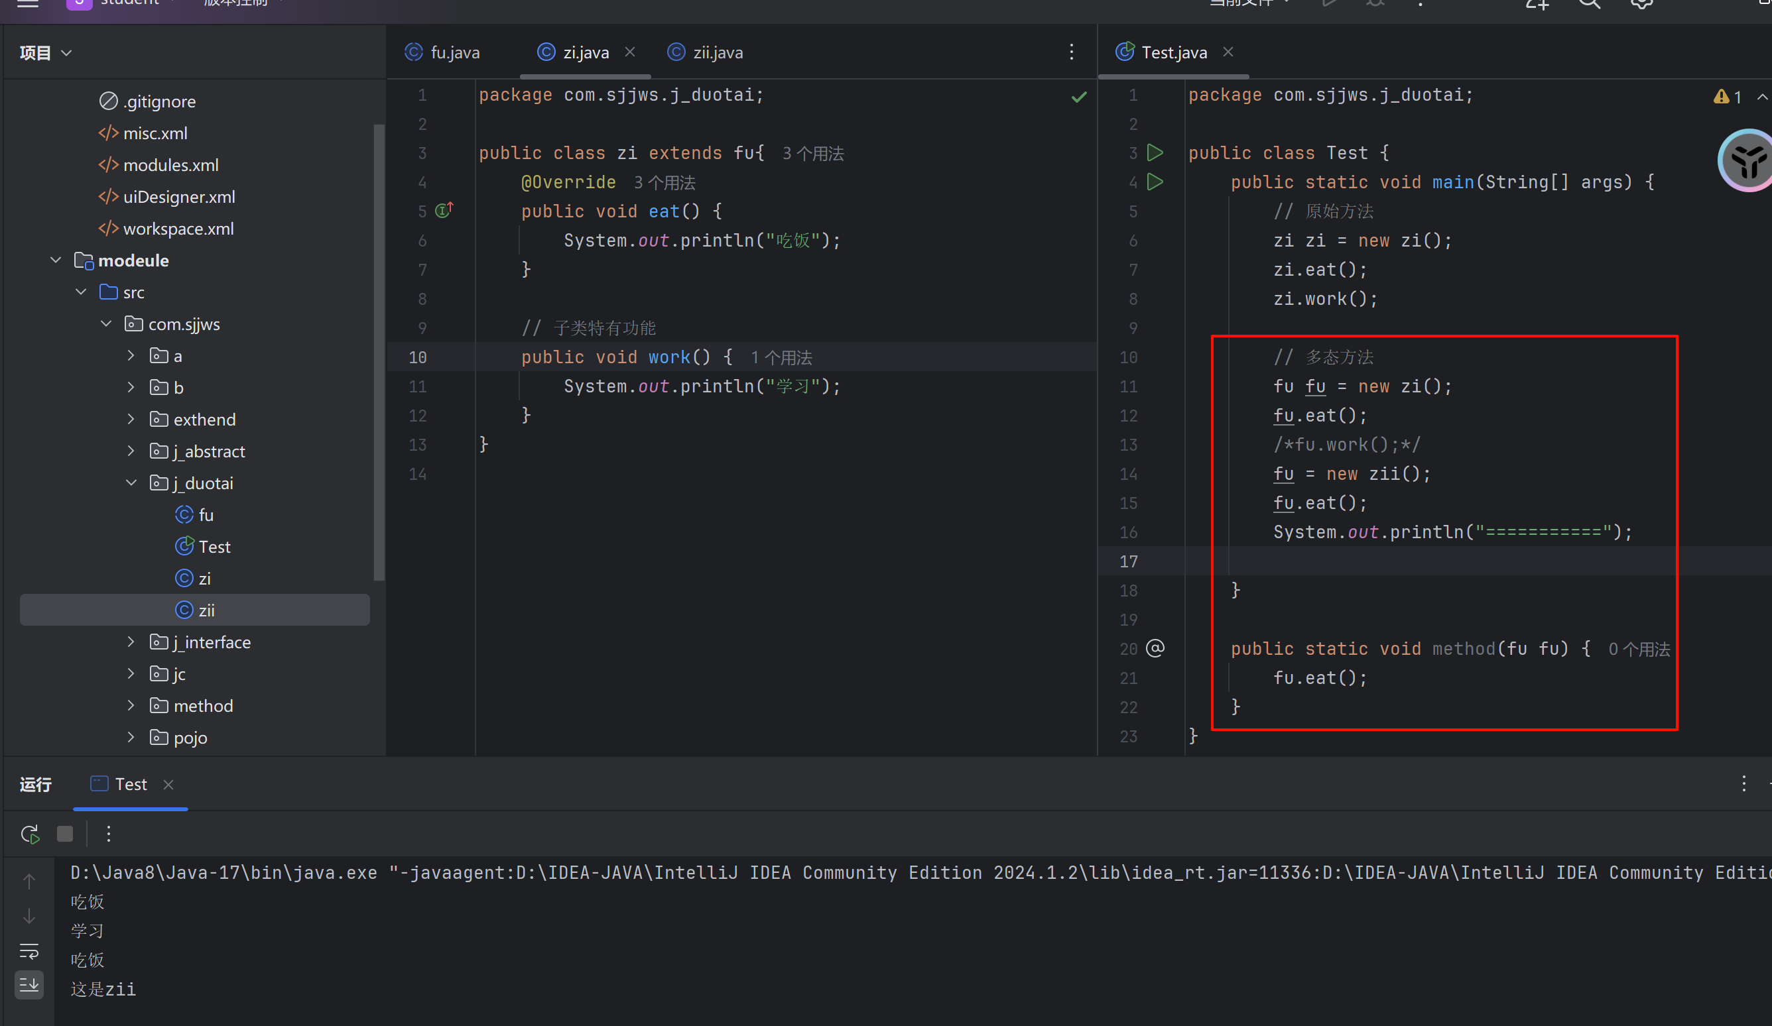1772x1026 pixels.
Task: Click the AI assistant round icon
Action: point(1747,160)
